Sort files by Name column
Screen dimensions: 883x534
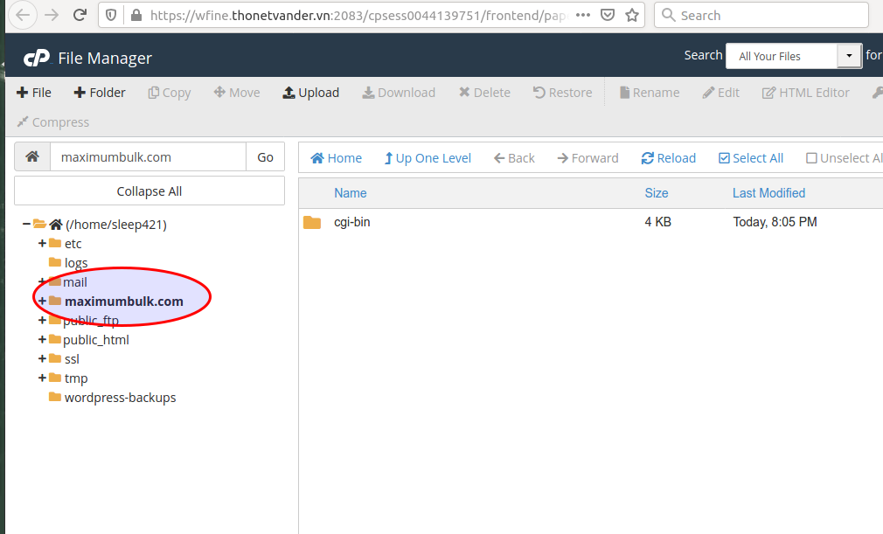351,193
